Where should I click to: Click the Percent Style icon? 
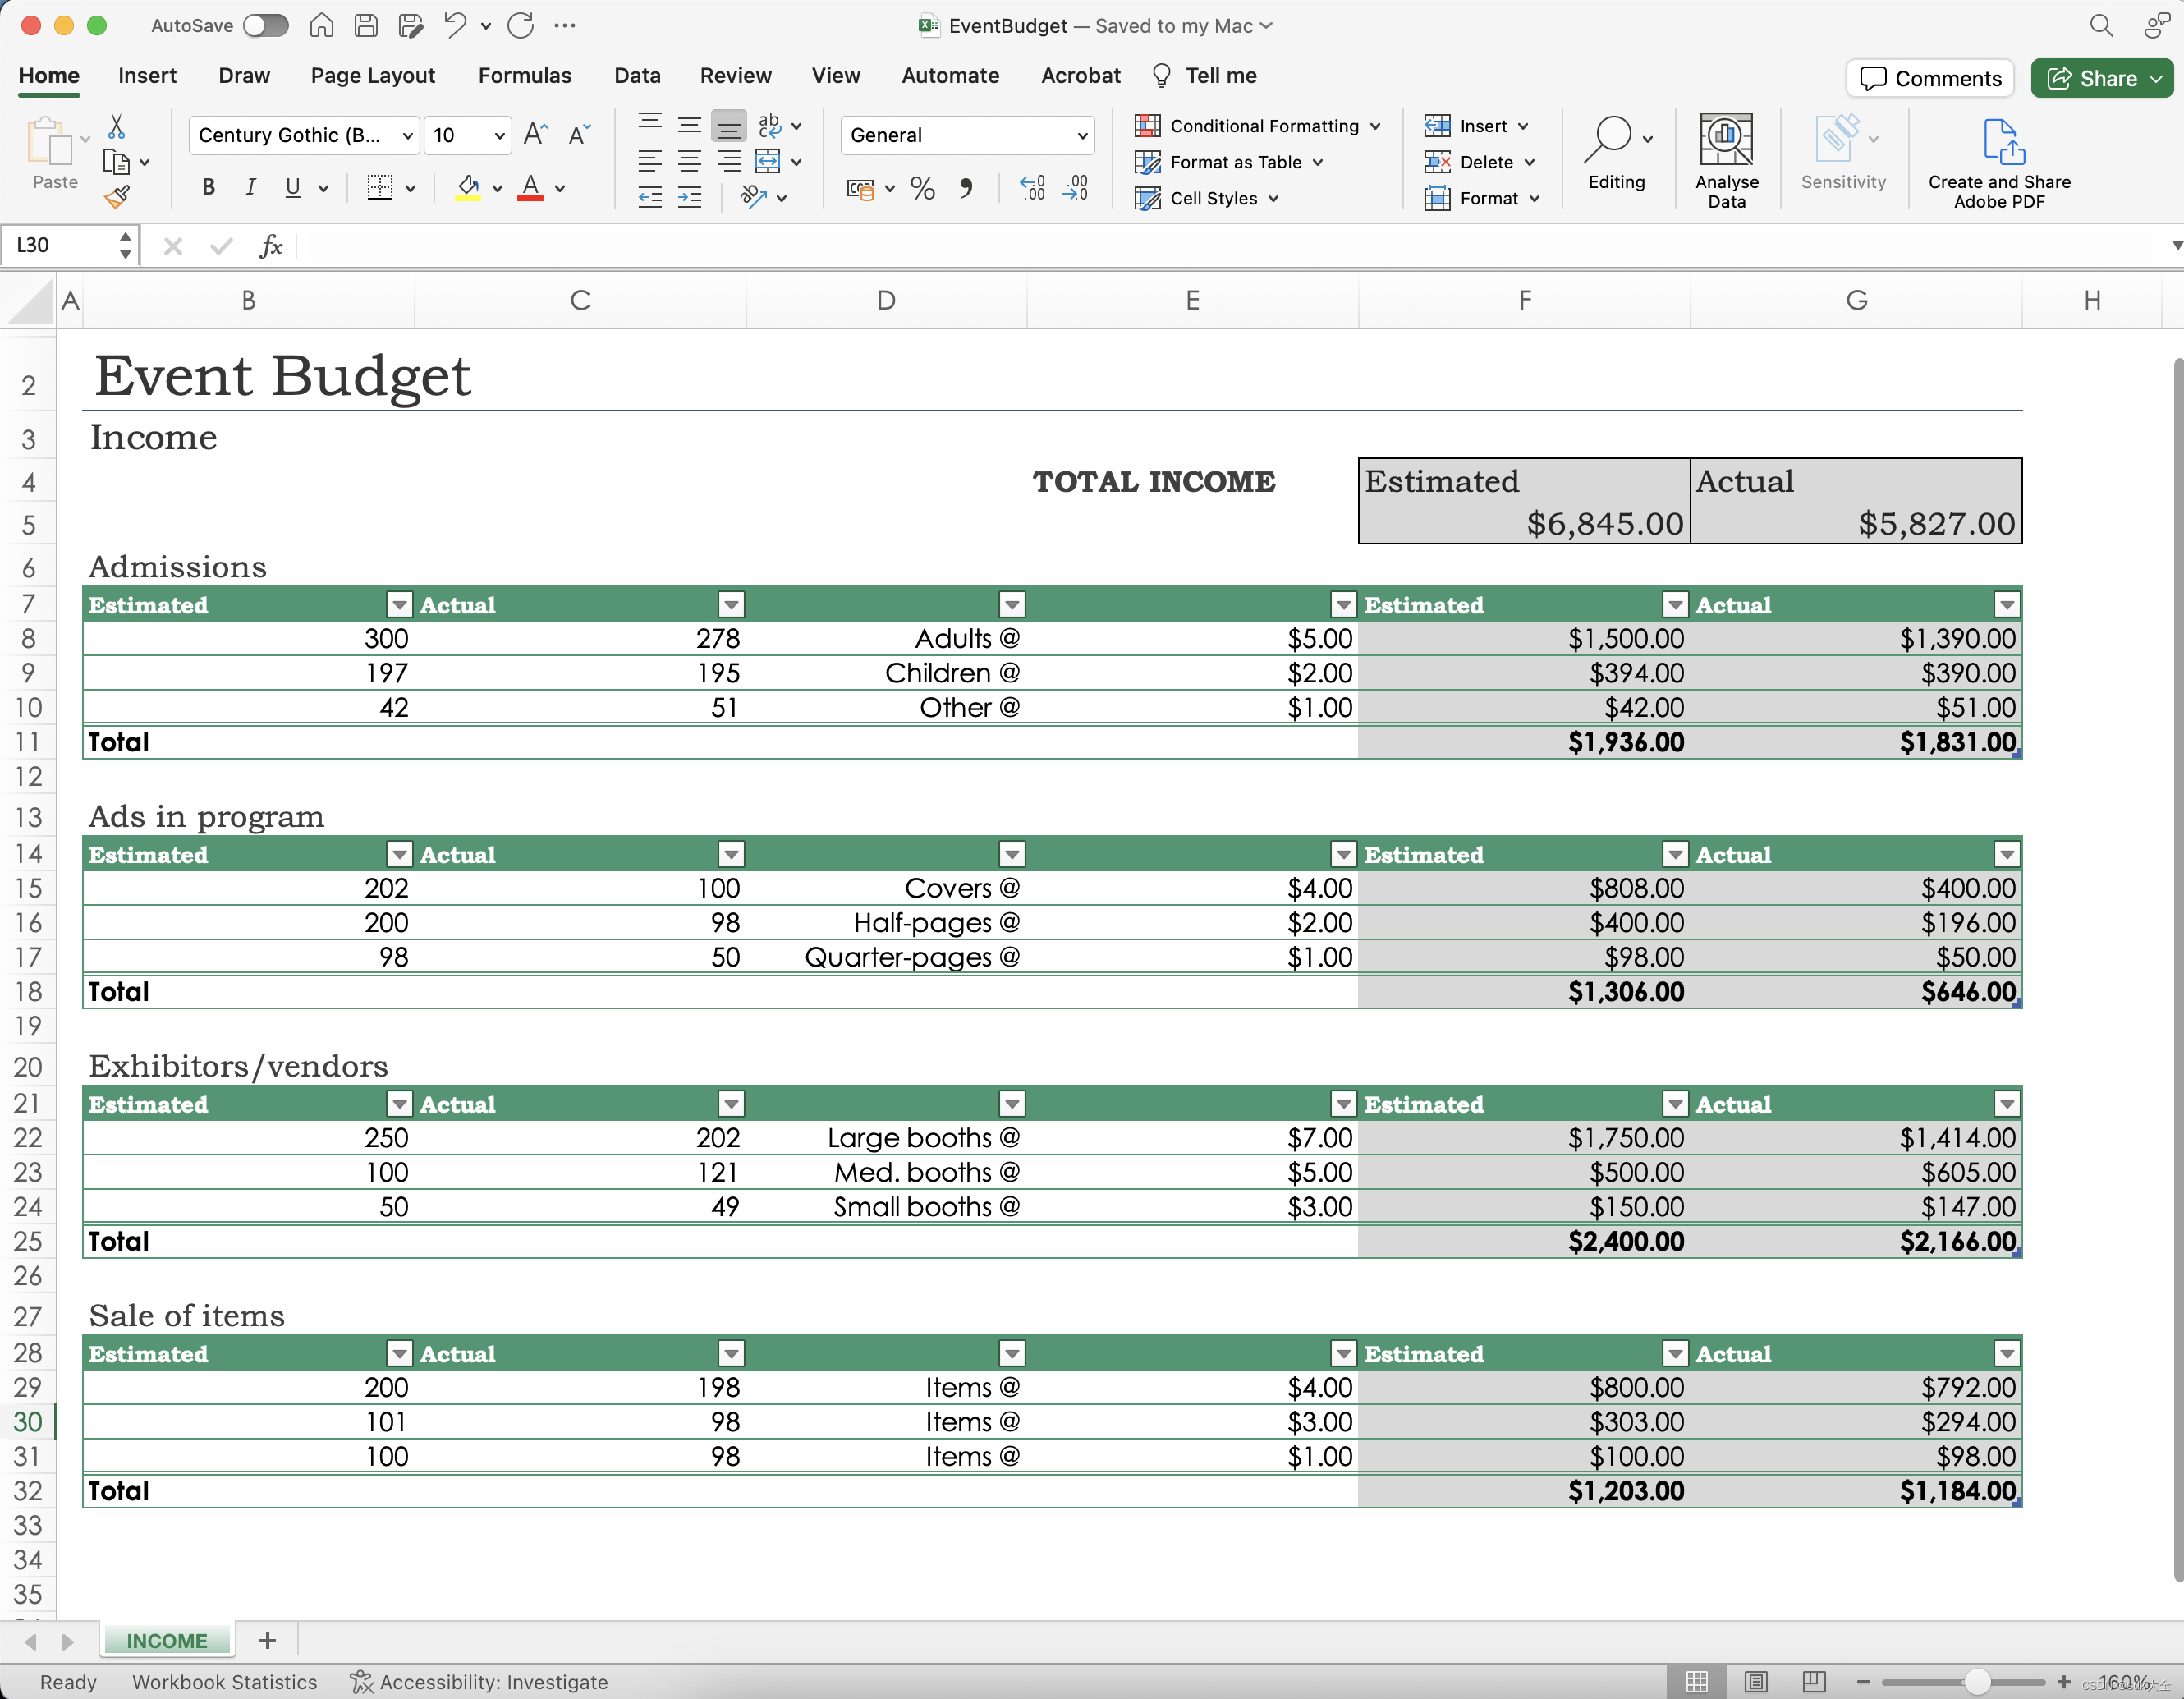(x=922, y=188)
